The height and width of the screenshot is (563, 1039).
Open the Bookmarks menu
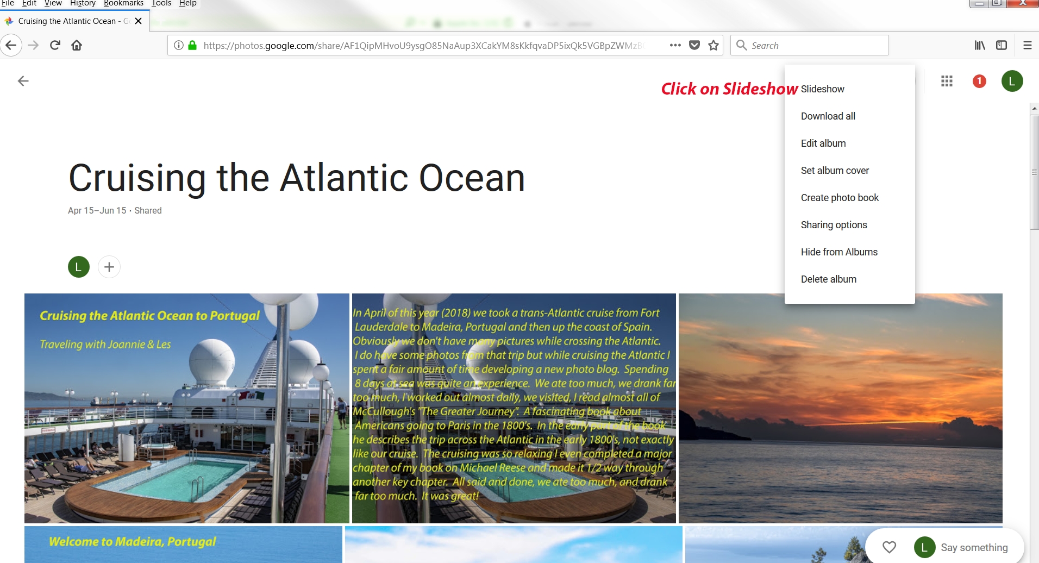(123, 3)
